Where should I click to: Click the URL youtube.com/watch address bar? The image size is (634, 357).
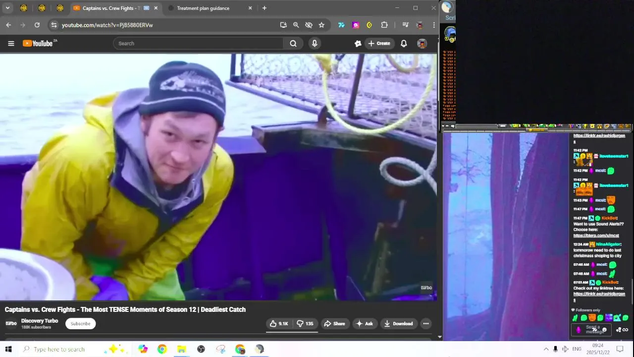click(107, 25)
